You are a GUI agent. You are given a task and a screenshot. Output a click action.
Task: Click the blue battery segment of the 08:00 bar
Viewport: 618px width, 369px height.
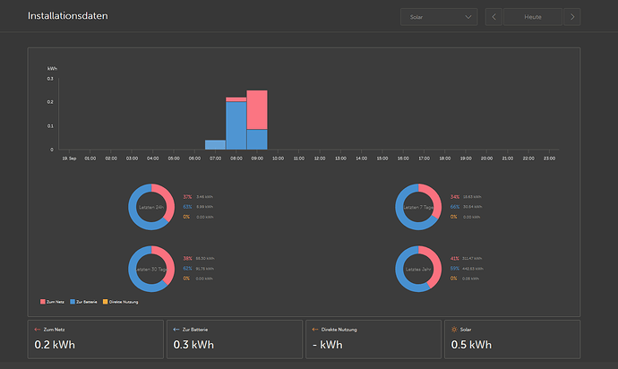[x=236, y=125]
